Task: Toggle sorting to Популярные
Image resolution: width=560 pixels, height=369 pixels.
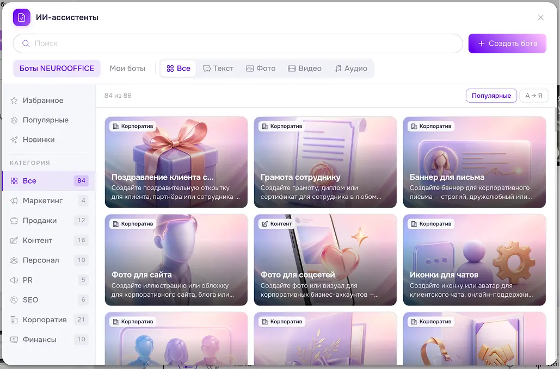Action: [491, 96]
